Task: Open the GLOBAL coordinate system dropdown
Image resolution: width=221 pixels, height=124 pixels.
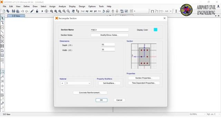Action: (x=197, y=114)
